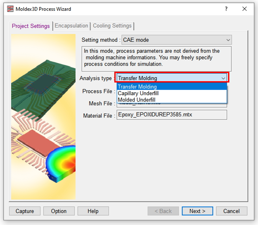Click the Cancel button

coord(232,211)
